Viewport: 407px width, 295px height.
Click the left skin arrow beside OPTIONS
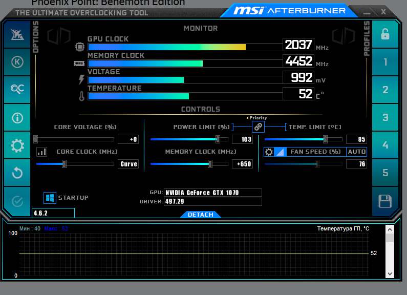coord(59,36)
